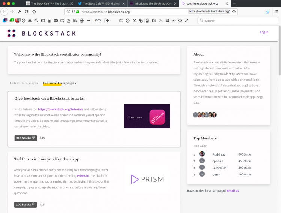Click the recently closed history icon
Screen dimensions: 281x213
point(128,21)
